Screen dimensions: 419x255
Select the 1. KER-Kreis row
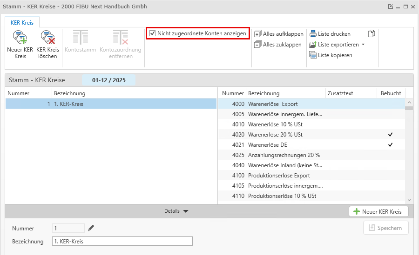click(x=111, y=104)
